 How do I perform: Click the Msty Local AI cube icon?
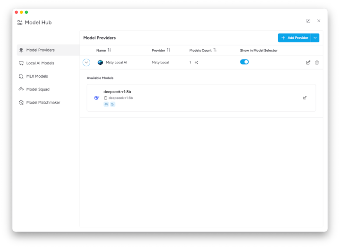(100, 62)
